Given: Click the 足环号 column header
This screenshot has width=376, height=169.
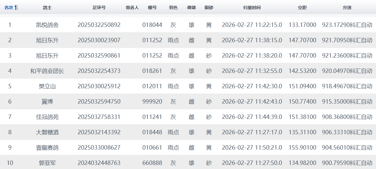Looking at the screenshot, I should [x=99, y=8].
